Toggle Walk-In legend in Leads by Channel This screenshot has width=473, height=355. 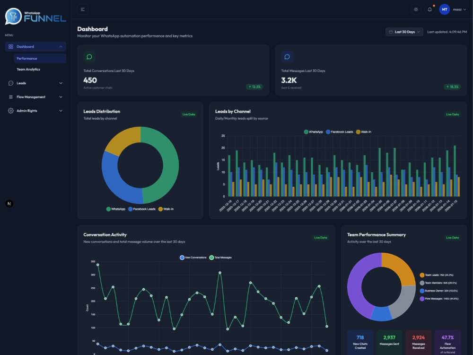(x=363, y=132)
